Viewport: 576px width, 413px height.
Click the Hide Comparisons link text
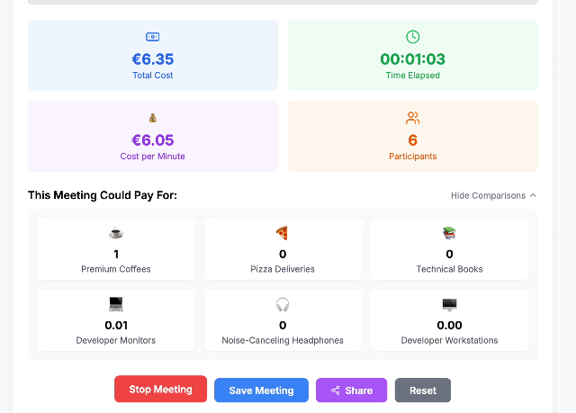(x=488, y=195)
